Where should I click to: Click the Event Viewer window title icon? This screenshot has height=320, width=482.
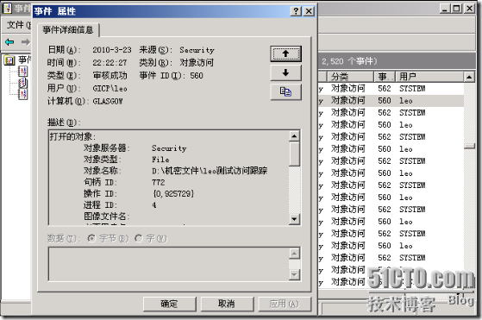(x=7, y=9)
